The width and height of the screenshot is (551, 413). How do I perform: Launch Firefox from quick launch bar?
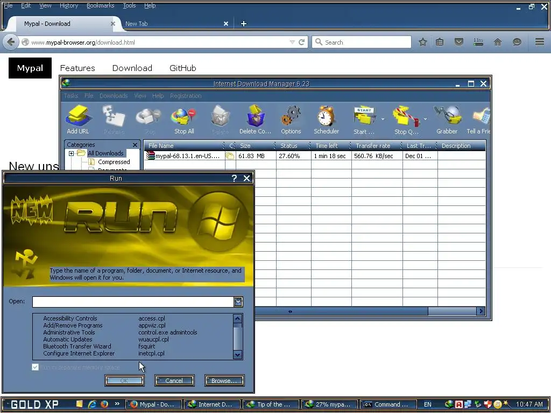(x=104, y=404)
